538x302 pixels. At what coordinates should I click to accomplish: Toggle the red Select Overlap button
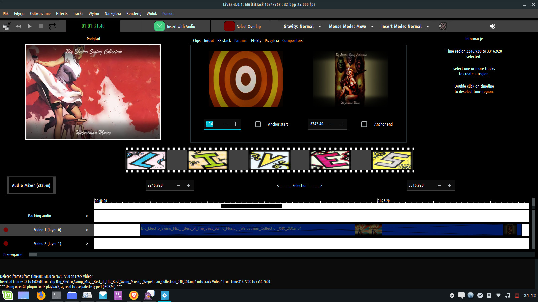(x=229, y=26)
